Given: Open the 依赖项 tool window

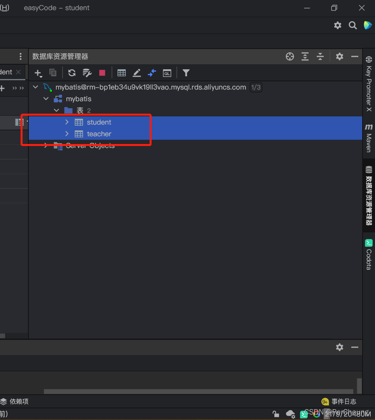Looking at the screenshot, I should [x=14, y=402].
